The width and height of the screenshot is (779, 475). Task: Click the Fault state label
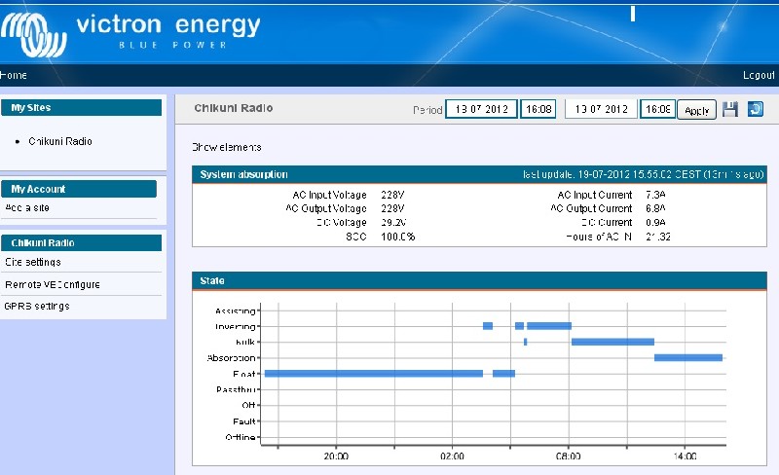[244, 421]
